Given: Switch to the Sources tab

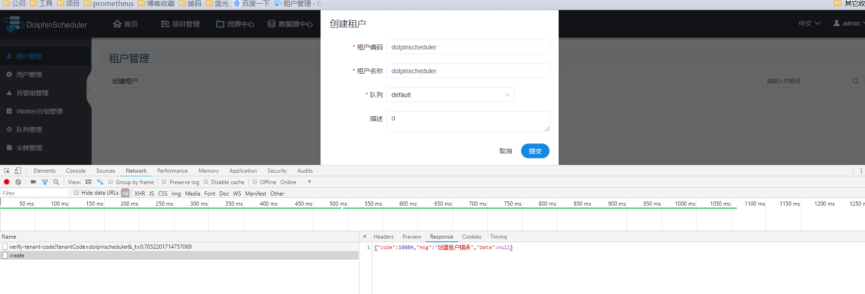Looking at the screenshot, I should coord(105,171).
